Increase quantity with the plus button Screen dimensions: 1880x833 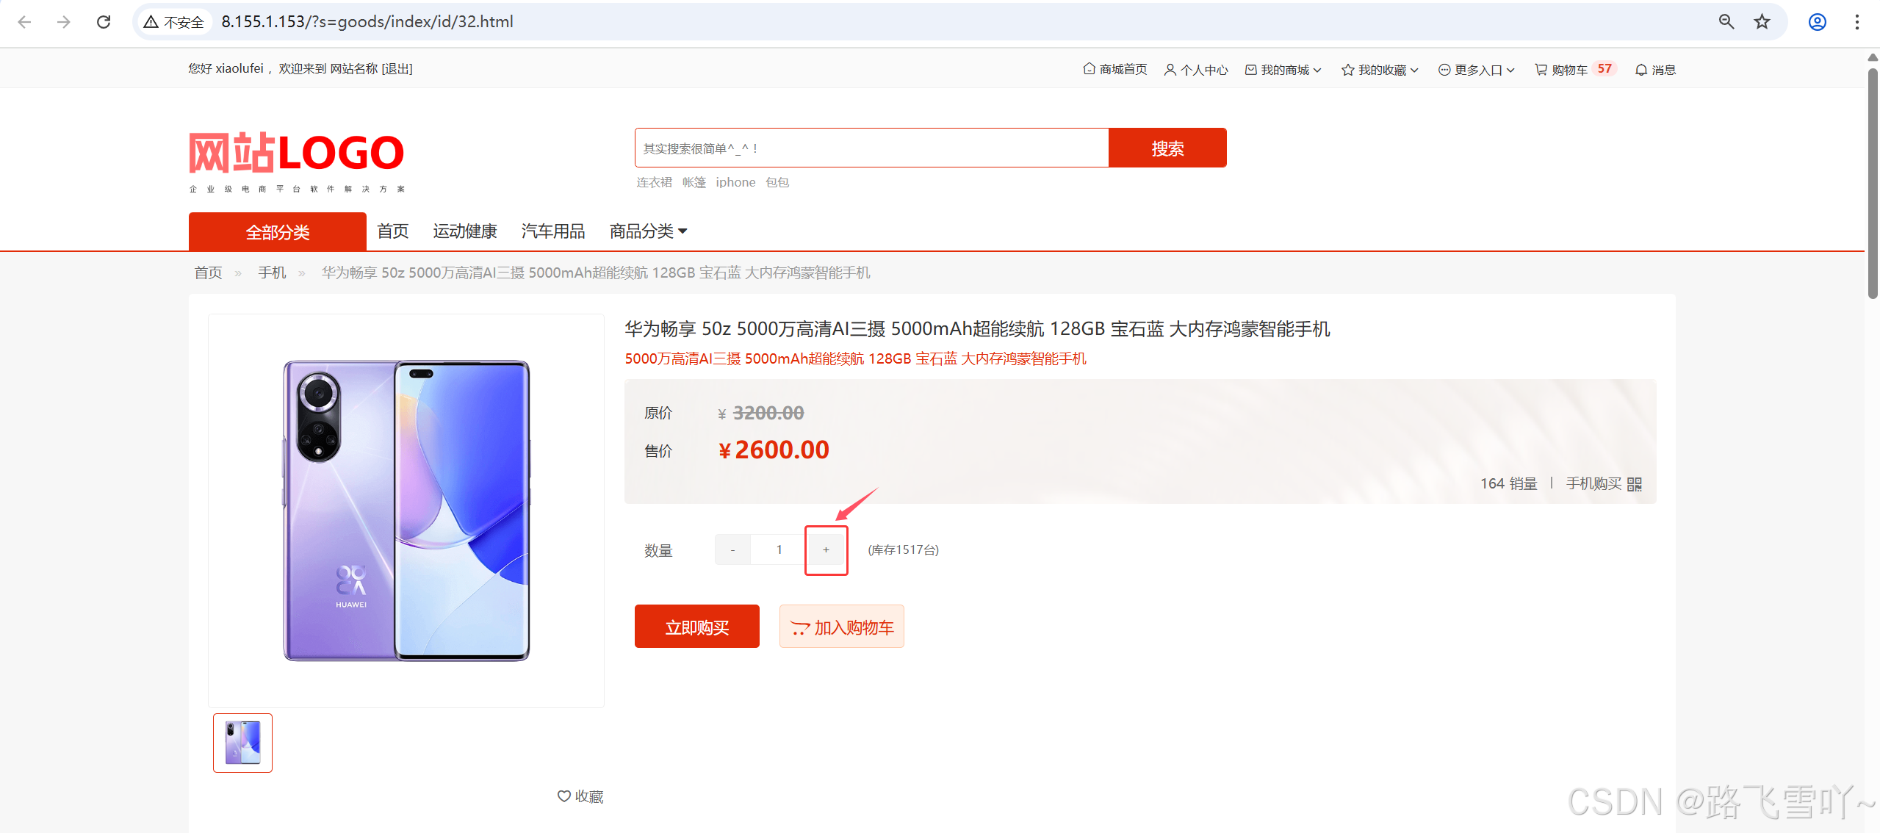coord(826,550)
